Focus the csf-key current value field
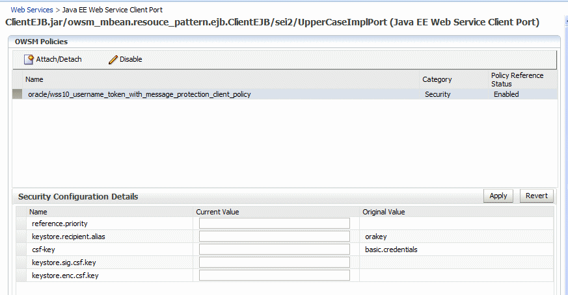This screenshot has height=295, width=568. point(274,250)
